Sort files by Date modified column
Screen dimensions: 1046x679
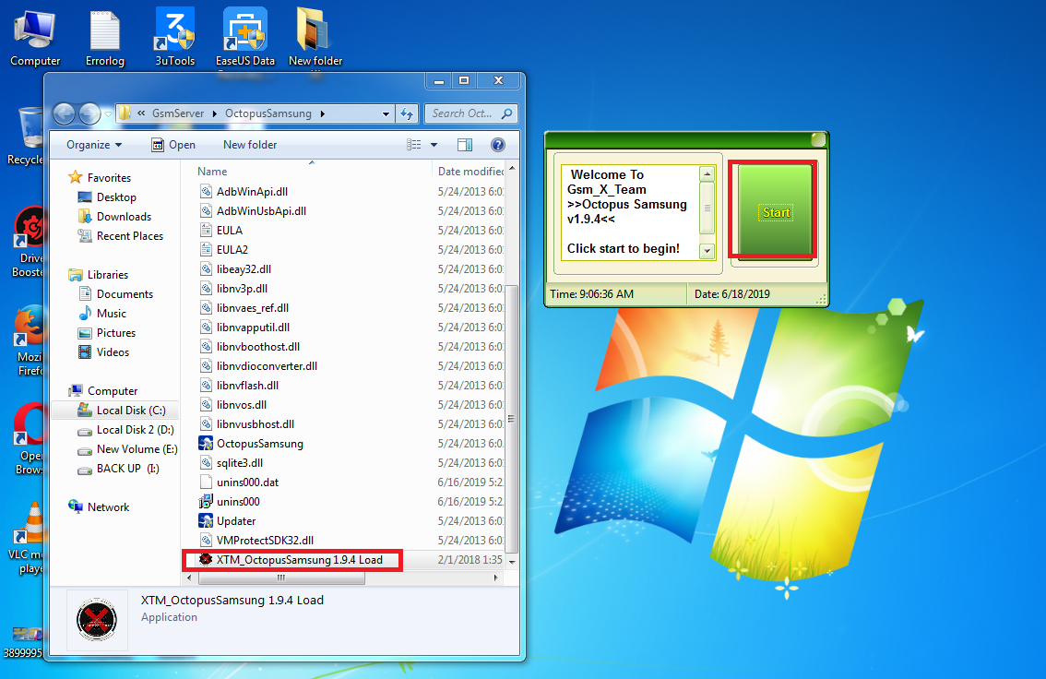pos(470,172)
